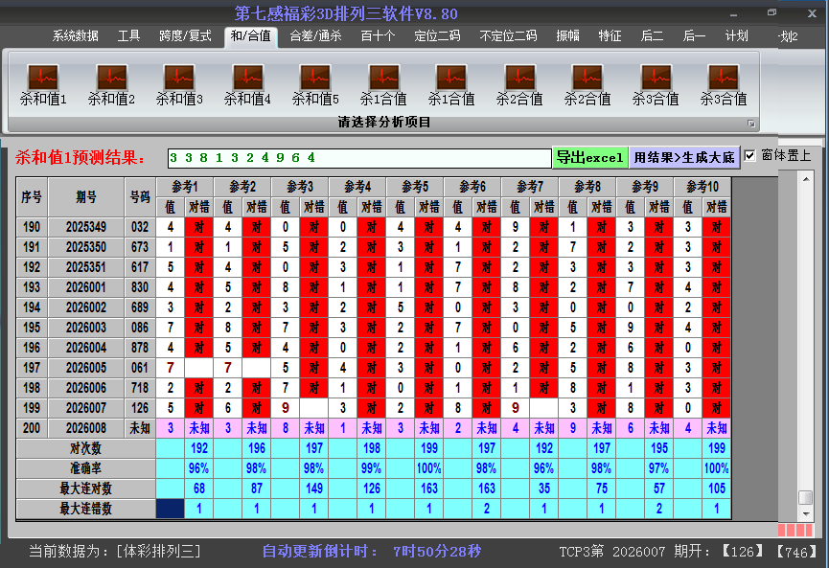This screenshot has width=829, height=568.
Task: Expand the 请选择分析项目 panel launcher
Action: pos(751,124)
